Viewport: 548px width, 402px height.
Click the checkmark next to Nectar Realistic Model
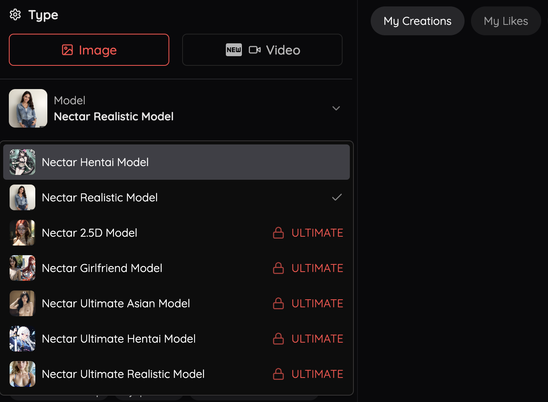coord(337,197)
